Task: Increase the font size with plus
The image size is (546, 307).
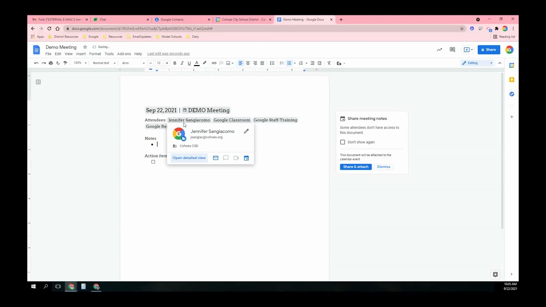Action: pyautogui.click(x=167, y=63)
